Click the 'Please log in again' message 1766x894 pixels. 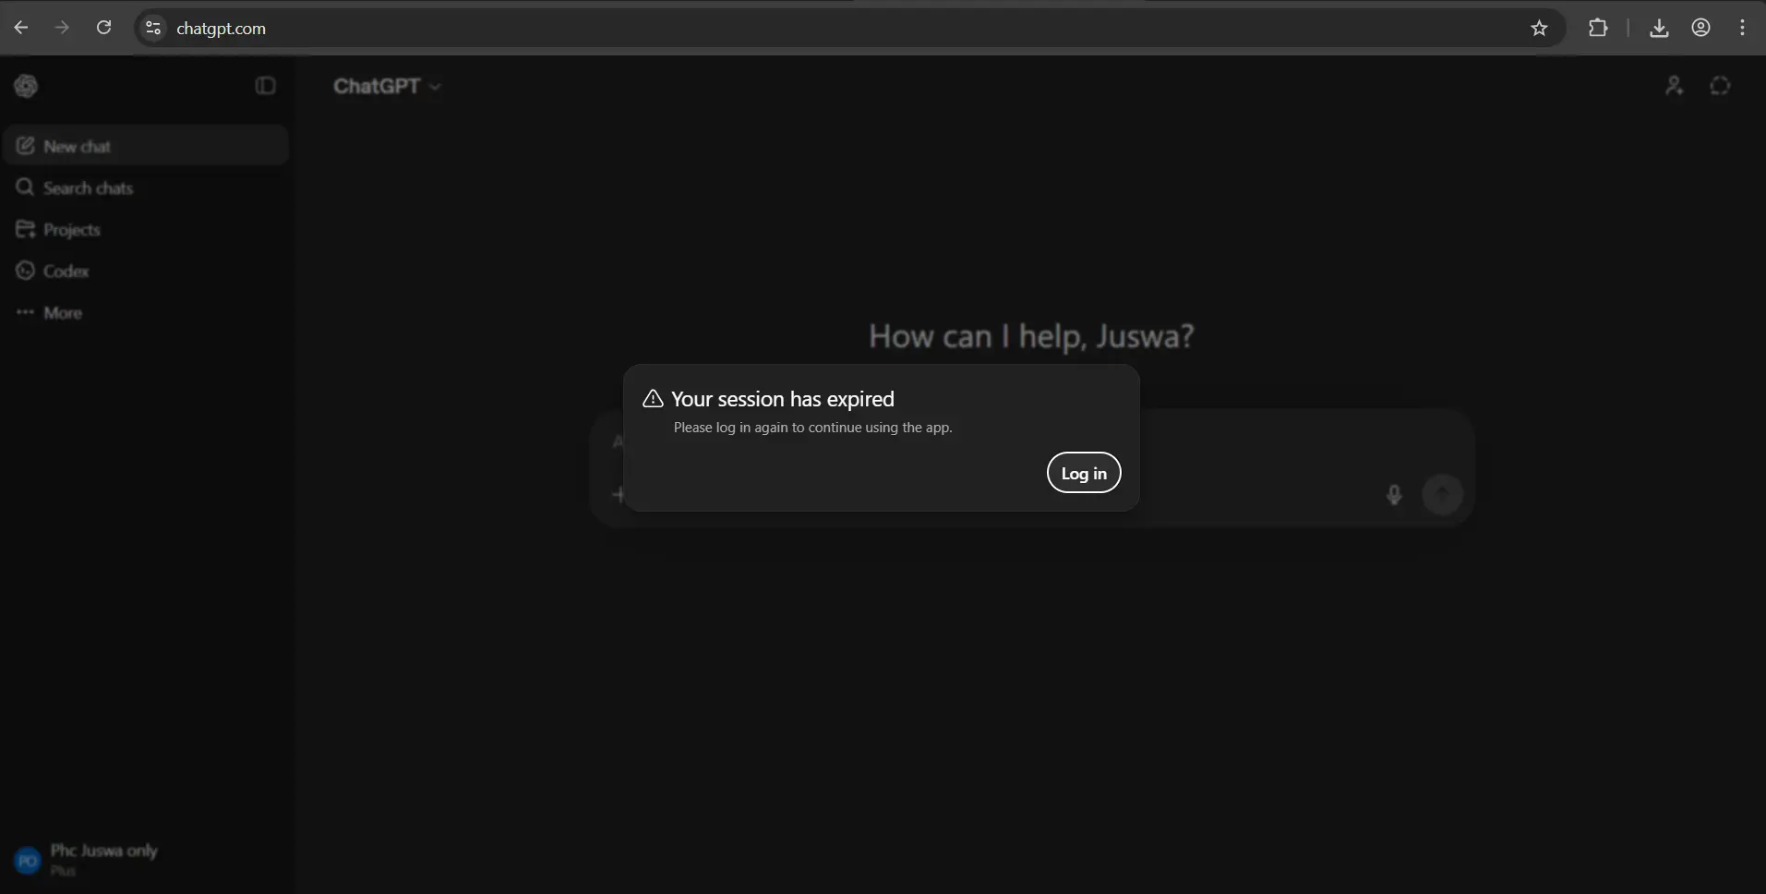click(812, 428)
